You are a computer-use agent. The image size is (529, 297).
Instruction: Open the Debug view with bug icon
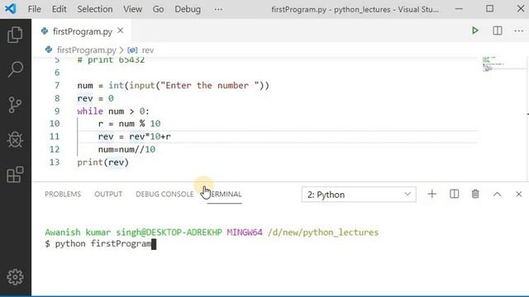point(15,139)
